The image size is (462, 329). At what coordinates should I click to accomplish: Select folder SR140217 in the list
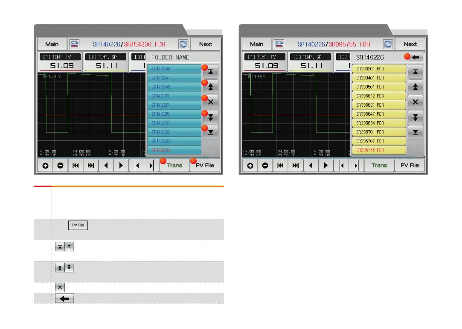coord(174,105)
